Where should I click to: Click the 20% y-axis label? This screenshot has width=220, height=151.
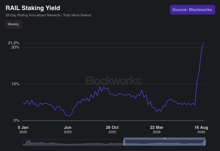point(15,47)
